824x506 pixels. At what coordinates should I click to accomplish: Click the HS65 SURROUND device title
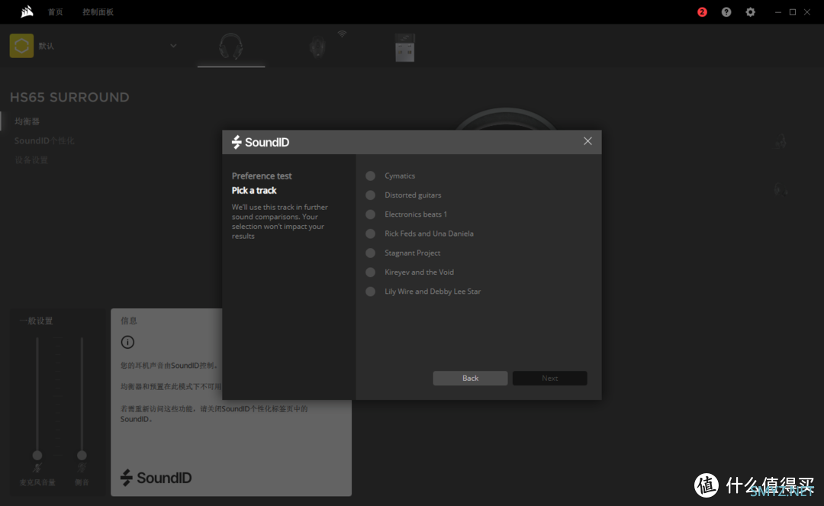point(69,97)
